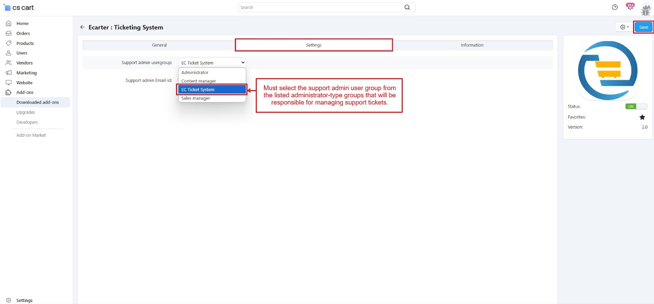654x304 pixels.
Task: Click the Settings gear icon at the bottom of the sidebar
Action: coord(9,300)
